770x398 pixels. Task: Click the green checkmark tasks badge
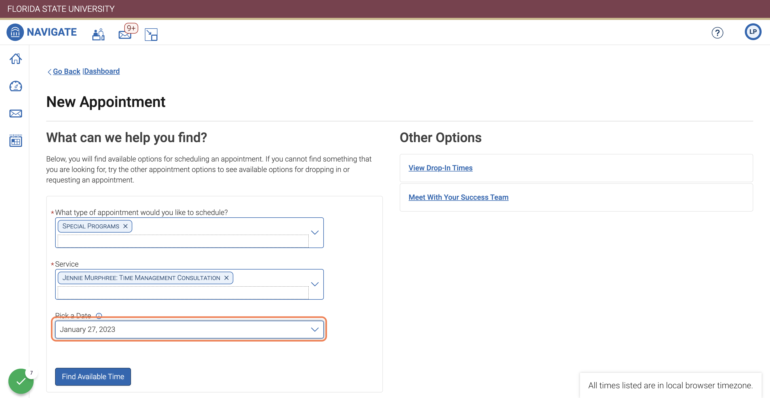click(x=21, y=381)
